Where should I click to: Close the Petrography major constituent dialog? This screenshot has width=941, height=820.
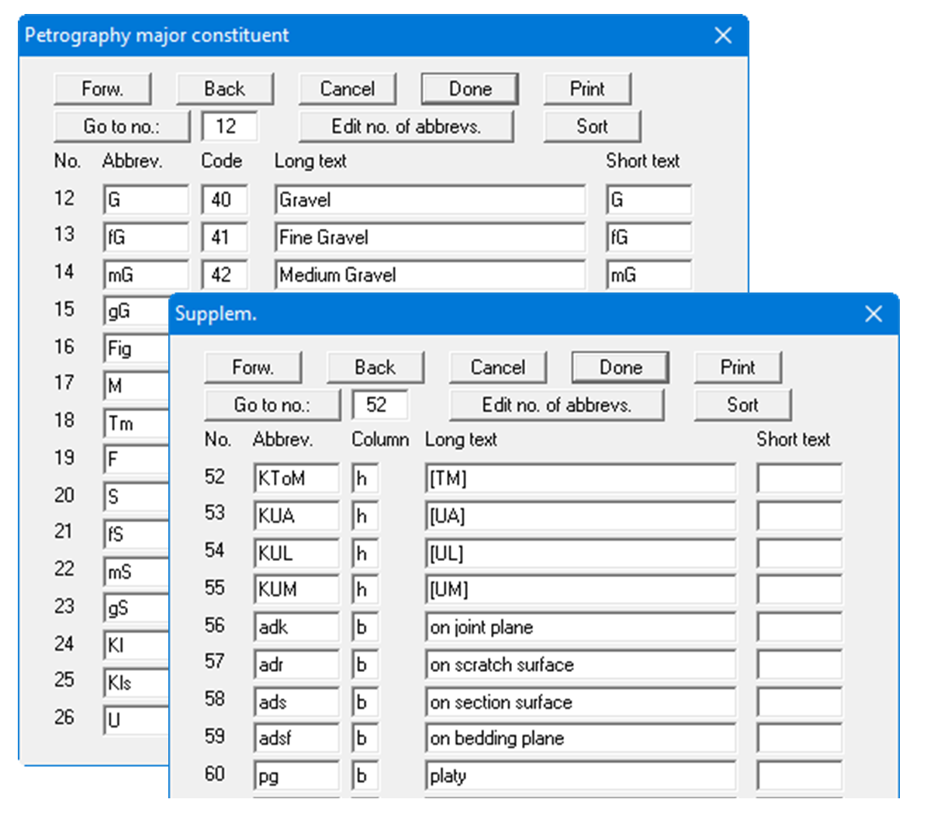point(722,36)
